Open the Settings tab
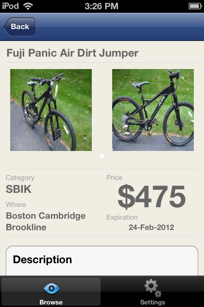204x307 pixels. pos(153,292)
